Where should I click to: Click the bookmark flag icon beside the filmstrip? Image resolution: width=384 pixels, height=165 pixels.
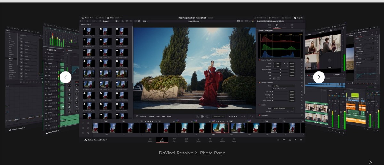(x=83, y=128)
